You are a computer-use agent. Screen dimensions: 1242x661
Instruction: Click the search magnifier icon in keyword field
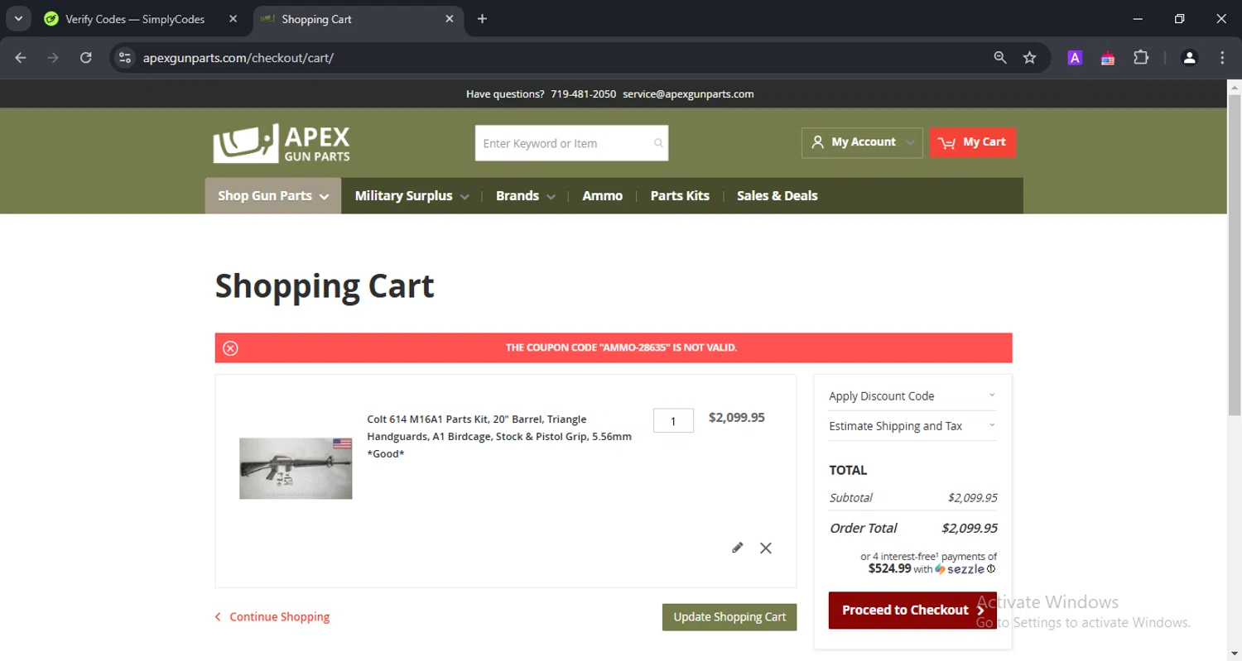(658, 143)
